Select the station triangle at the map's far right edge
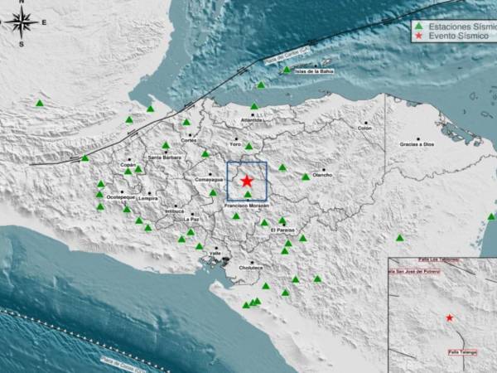The height and width of the screenshot is (373, 497). coord(491,216)
